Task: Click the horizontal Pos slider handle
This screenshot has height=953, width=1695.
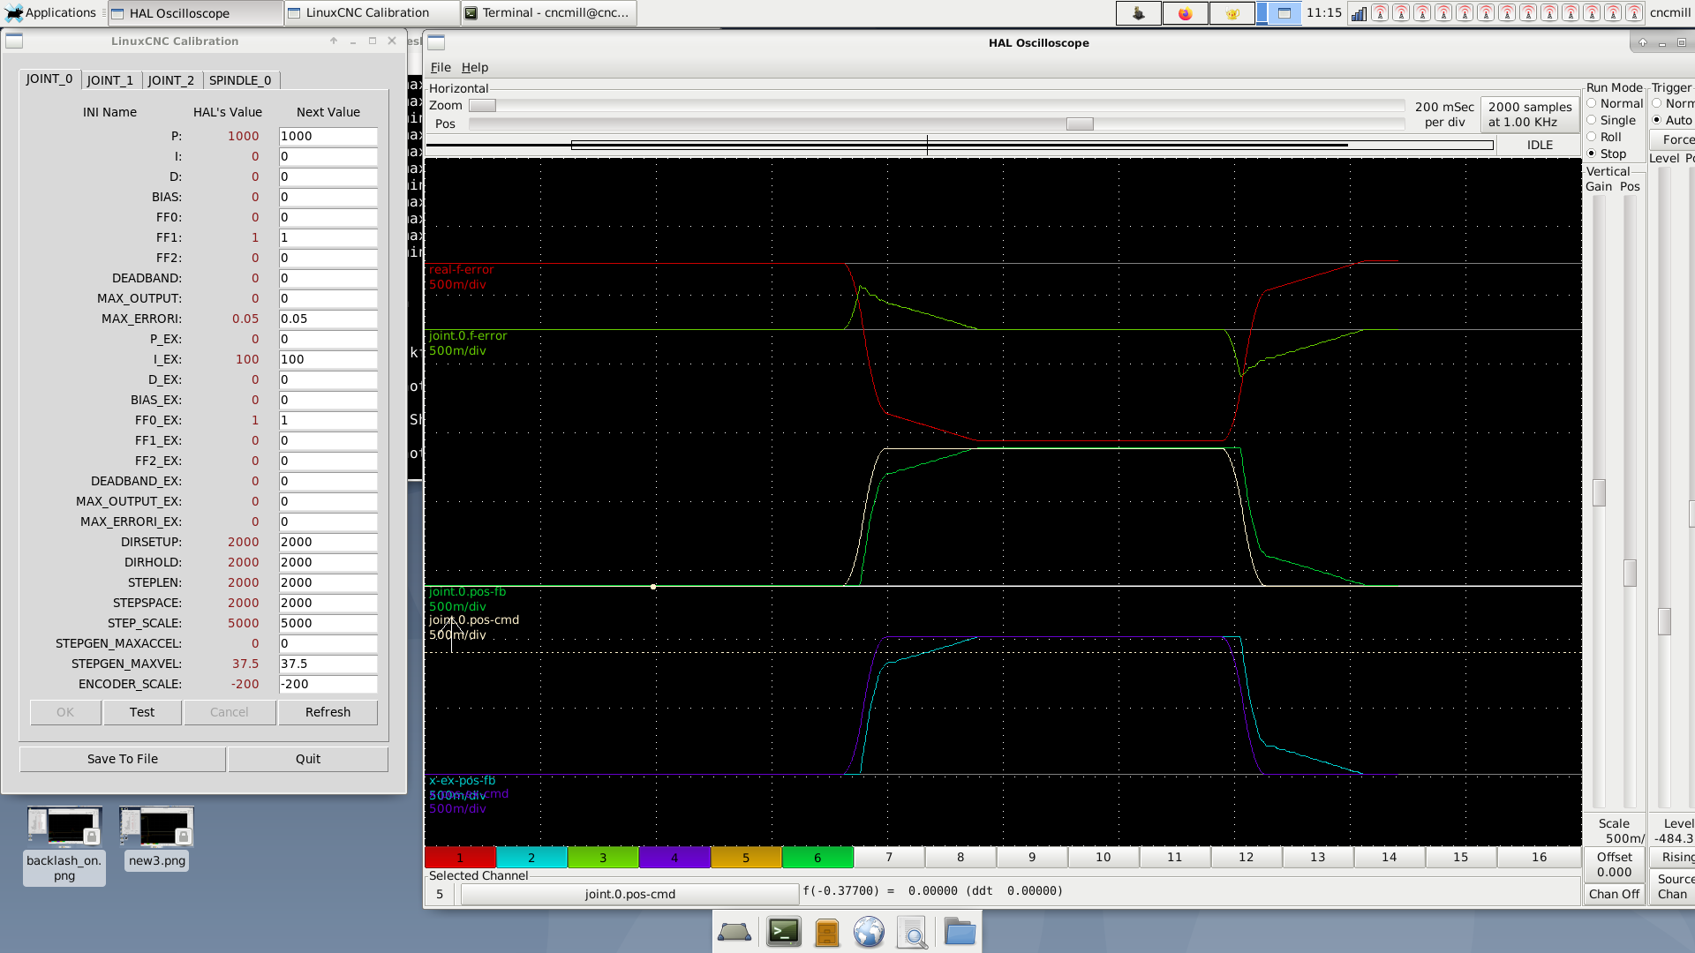Action: tap(1080, 124)
